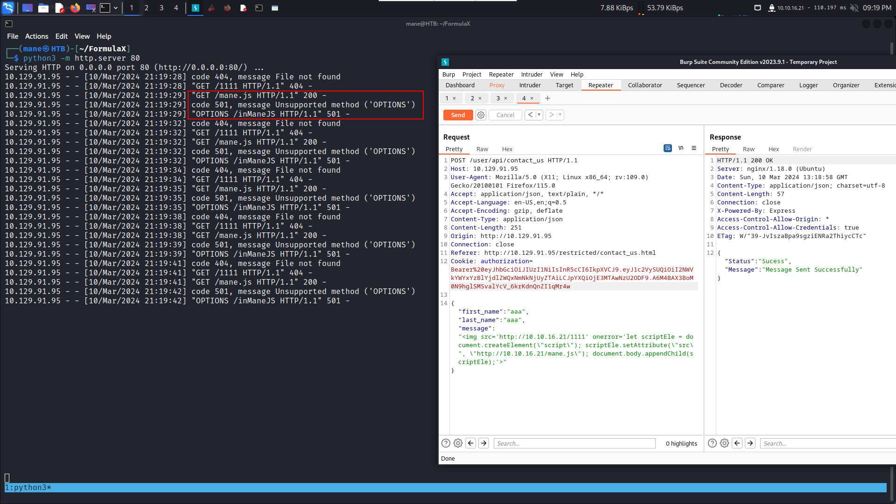Click the Cancel button in Repeater

point(505,115)
